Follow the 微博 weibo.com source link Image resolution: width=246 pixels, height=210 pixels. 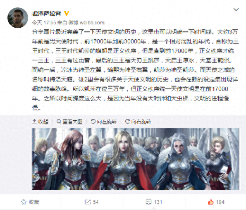86,23
